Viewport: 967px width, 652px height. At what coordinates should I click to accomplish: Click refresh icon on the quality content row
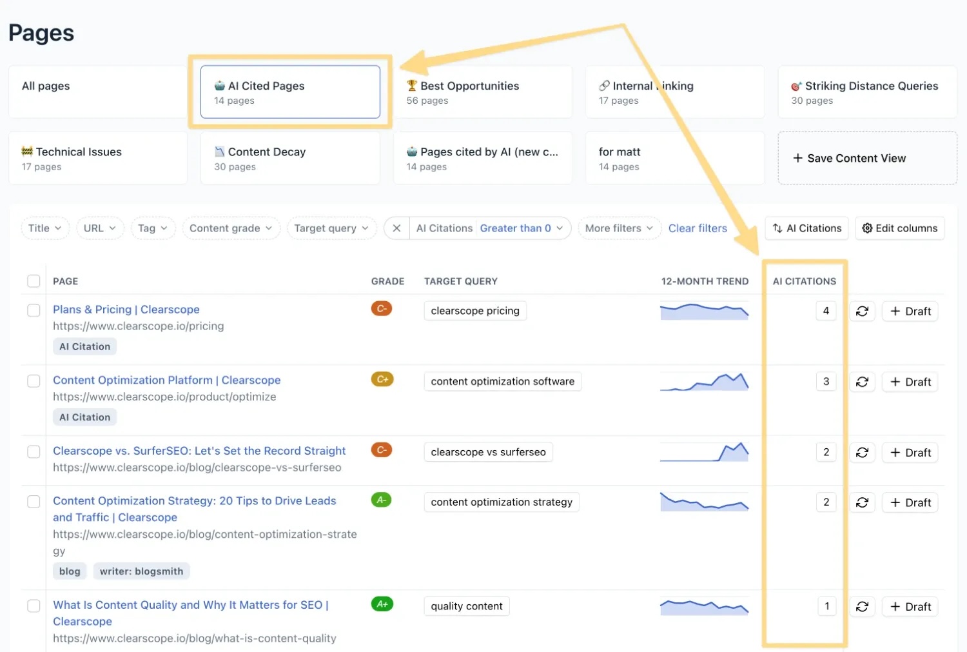click(863, 606)
